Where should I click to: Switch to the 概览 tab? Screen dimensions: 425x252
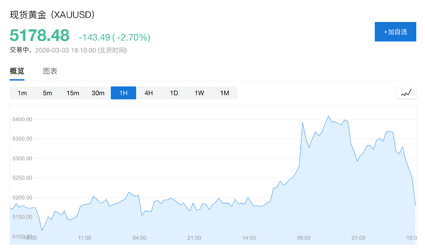click(x=17, y=71)
